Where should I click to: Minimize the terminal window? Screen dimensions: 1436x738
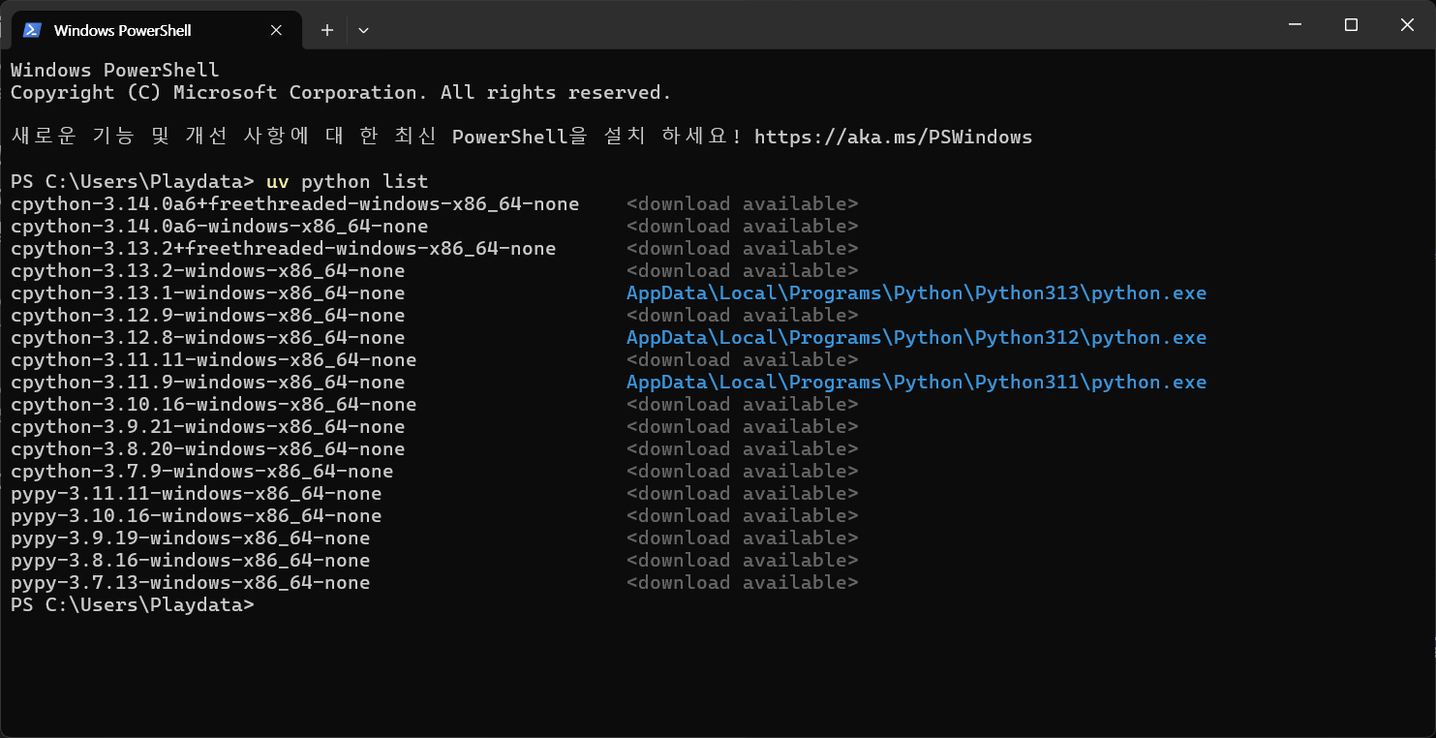click(x=1295, y=25)
